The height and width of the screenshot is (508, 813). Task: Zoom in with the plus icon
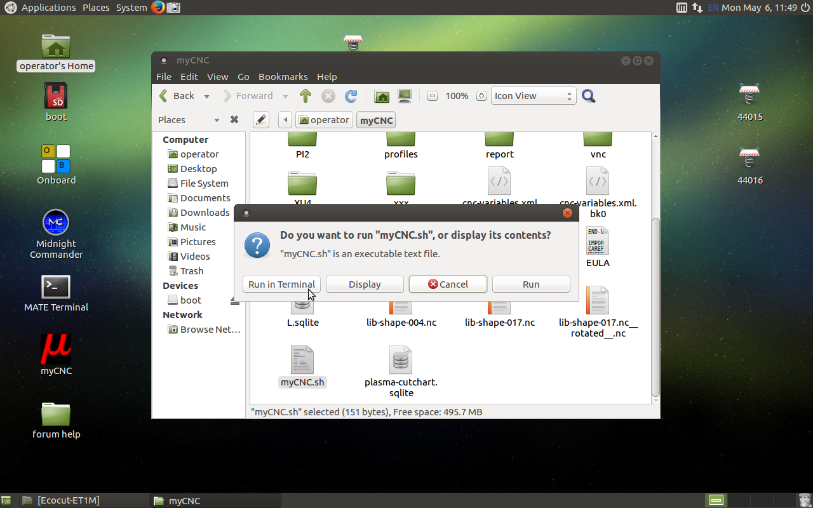[481, 96]
